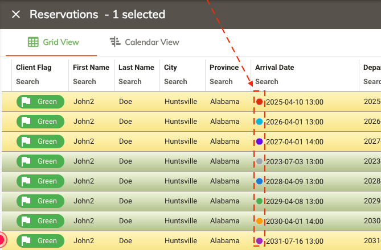
Task: Click the purple dot beside 2027-04-01 arrival
Action: click(x=260, y=141)
